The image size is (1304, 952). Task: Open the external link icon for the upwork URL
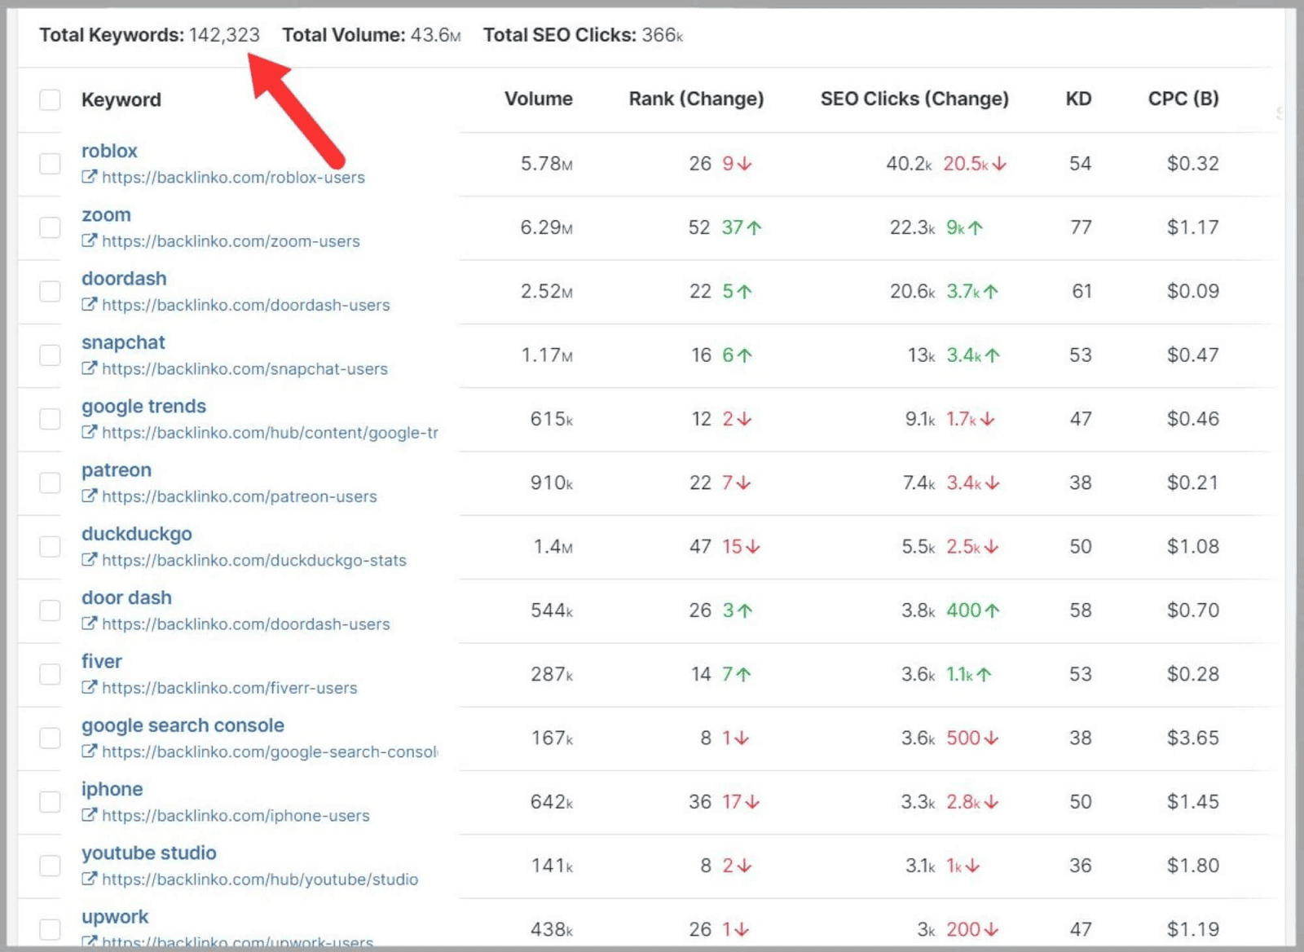tap(90, 940)
